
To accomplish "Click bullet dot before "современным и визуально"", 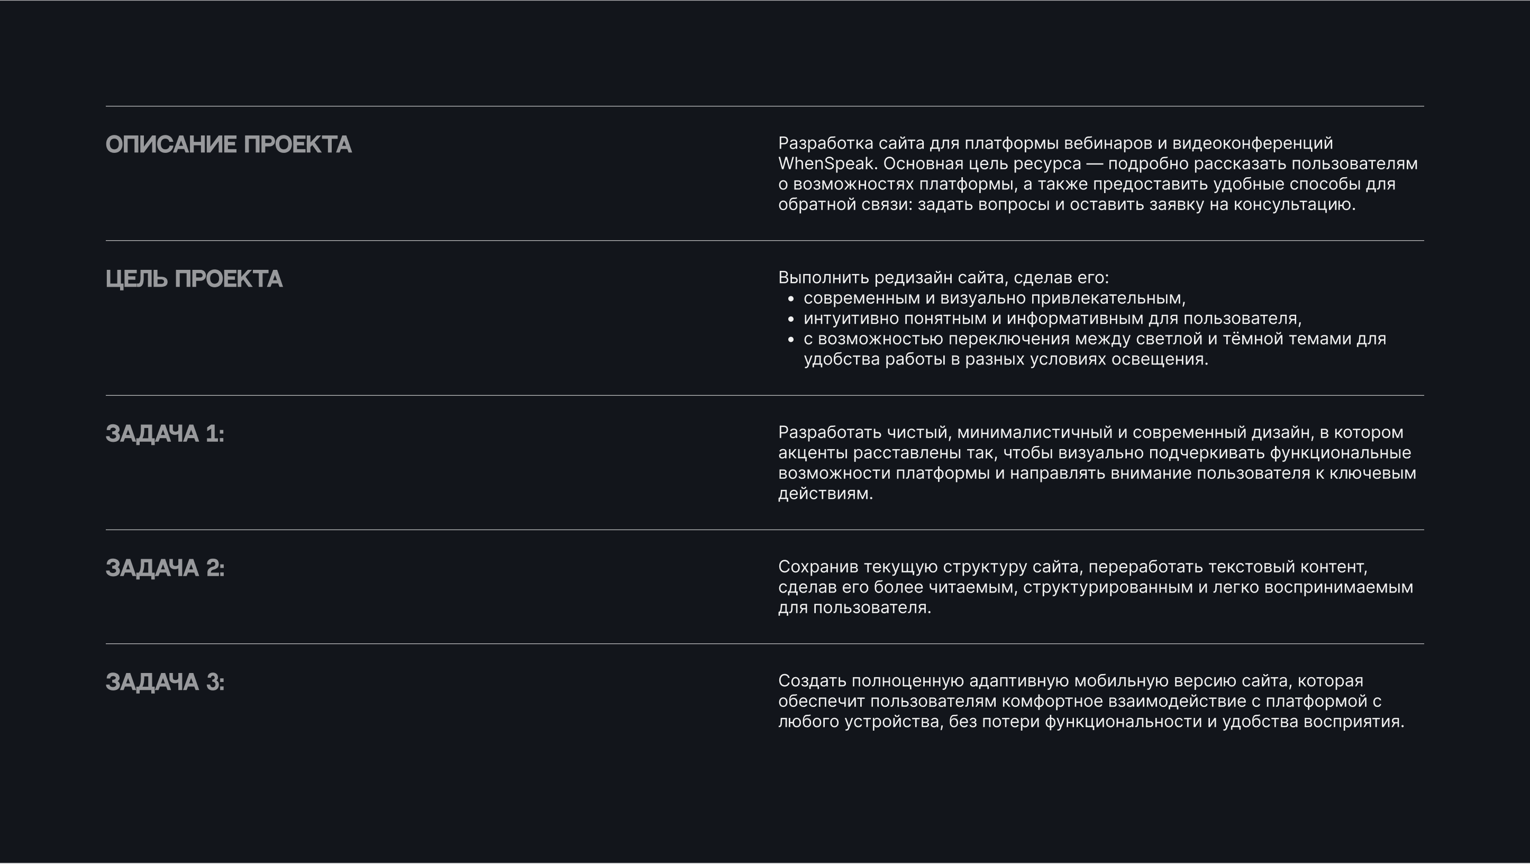I will (790, 299).
